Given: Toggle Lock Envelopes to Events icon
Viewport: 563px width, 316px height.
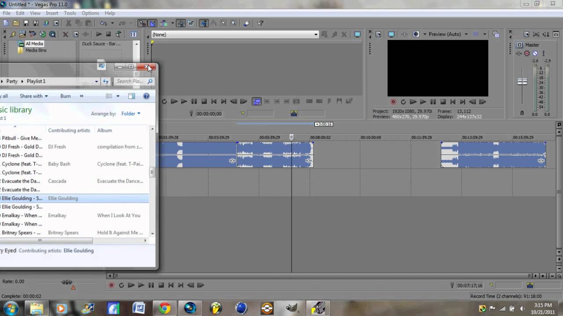Looking at the screenshot, I should (181, 23).
